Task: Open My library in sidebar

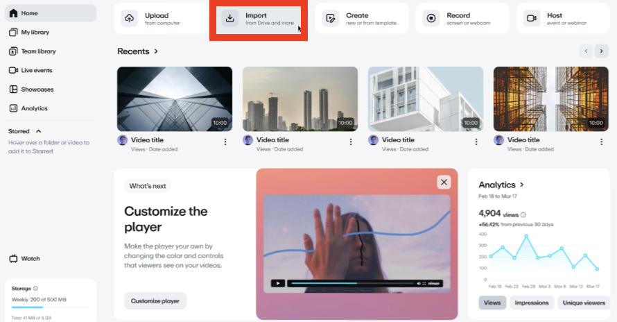Action: pyautogui.click(x=35, y=32)
